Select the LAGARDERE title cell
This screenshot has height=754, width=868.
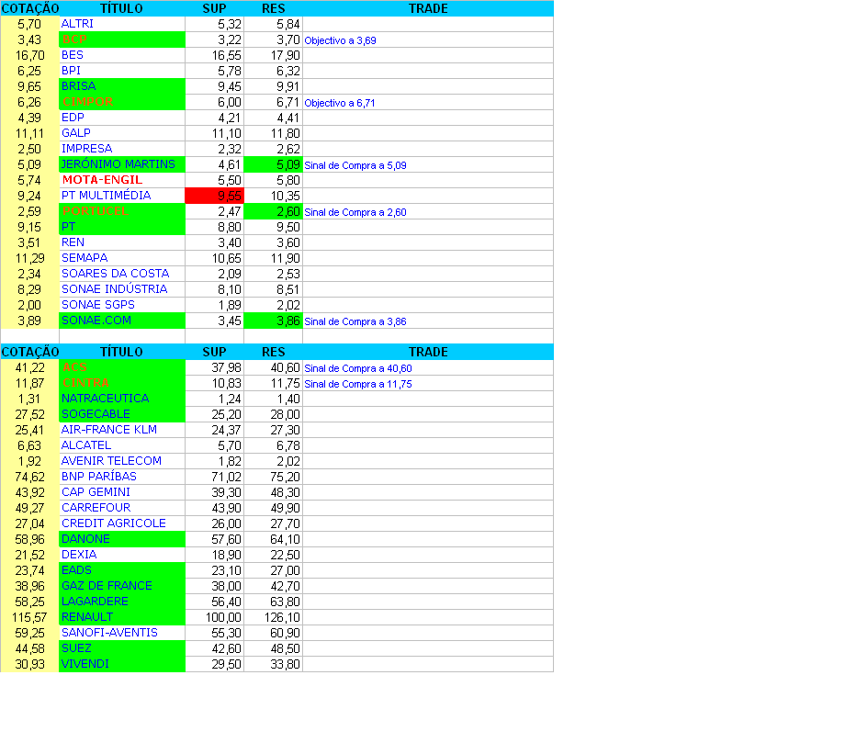(x=122, y=602)
